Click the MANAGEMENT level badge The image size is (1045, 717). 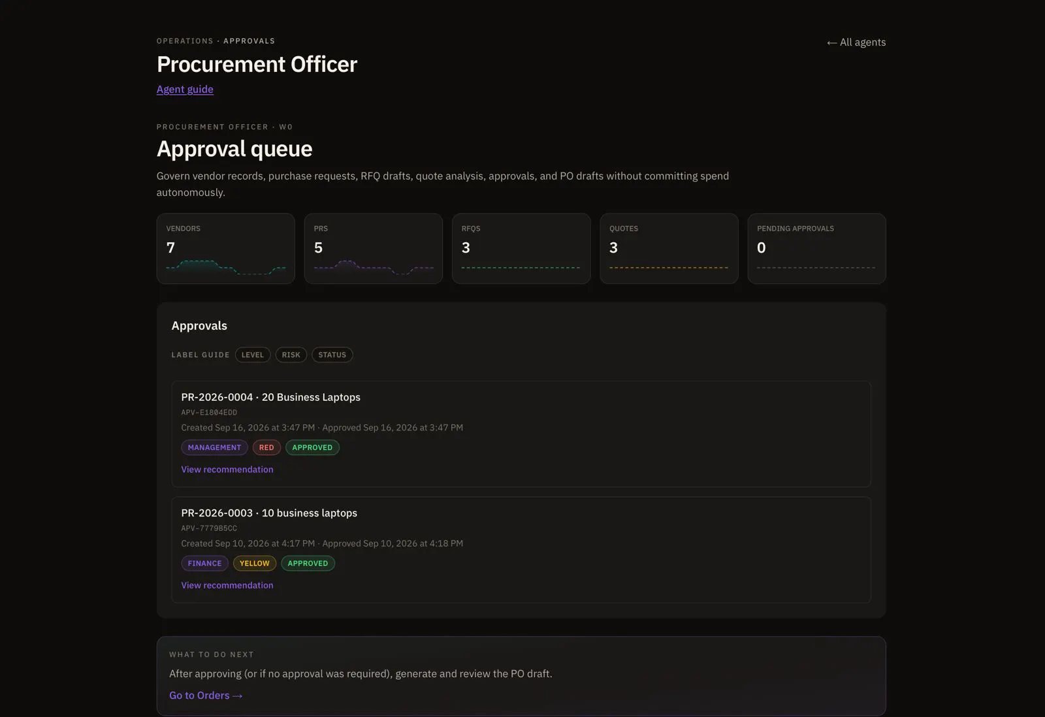click(x=214, y=447)
